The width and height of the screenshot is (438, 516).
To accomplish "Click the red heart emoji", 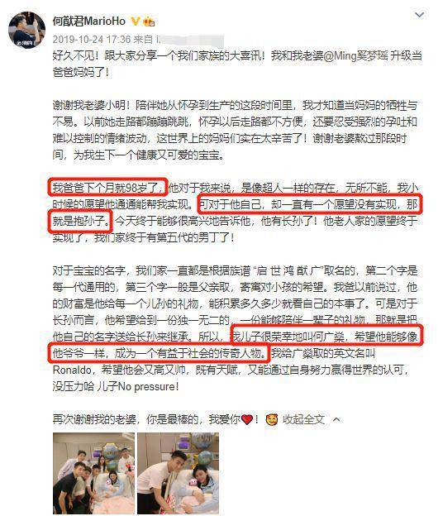I will pos(247,419).
